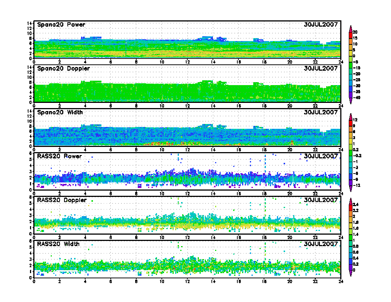391x302 pixels.
Task: Click the 30JUL2007 date in RASS20 Width panel
Action: 321,244
